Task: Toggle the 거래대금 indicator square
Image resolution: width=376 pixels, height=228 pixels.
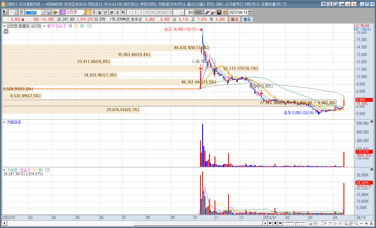Action: 4,122
